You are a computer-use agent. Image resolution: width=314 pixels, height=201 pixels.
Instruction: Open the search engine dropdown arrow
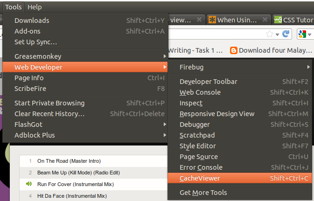point(310,35)
